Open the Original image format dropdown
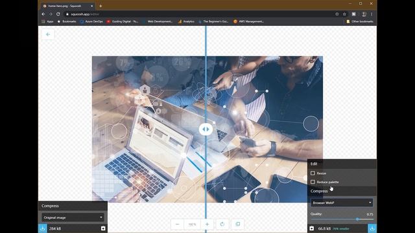The width and height of the screenshot is (415, 233). point(73,217)
